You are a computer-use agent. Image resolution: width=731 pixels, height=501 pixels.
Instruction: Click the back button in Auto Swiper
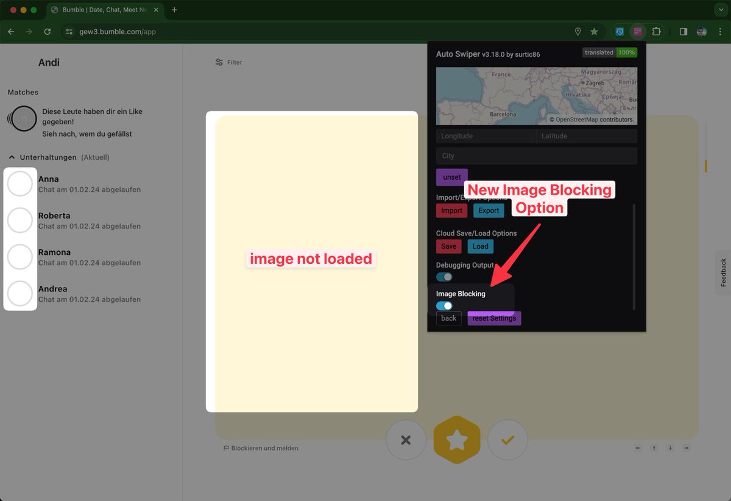pos(449,318)
